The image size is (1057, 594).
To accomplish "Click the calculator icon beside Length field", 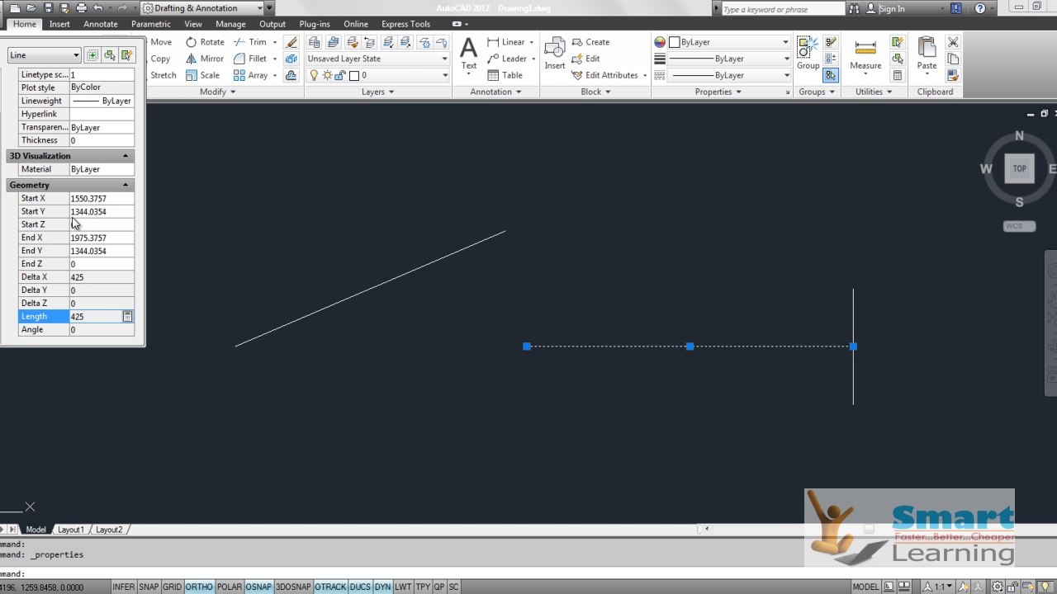I will 128,317.
